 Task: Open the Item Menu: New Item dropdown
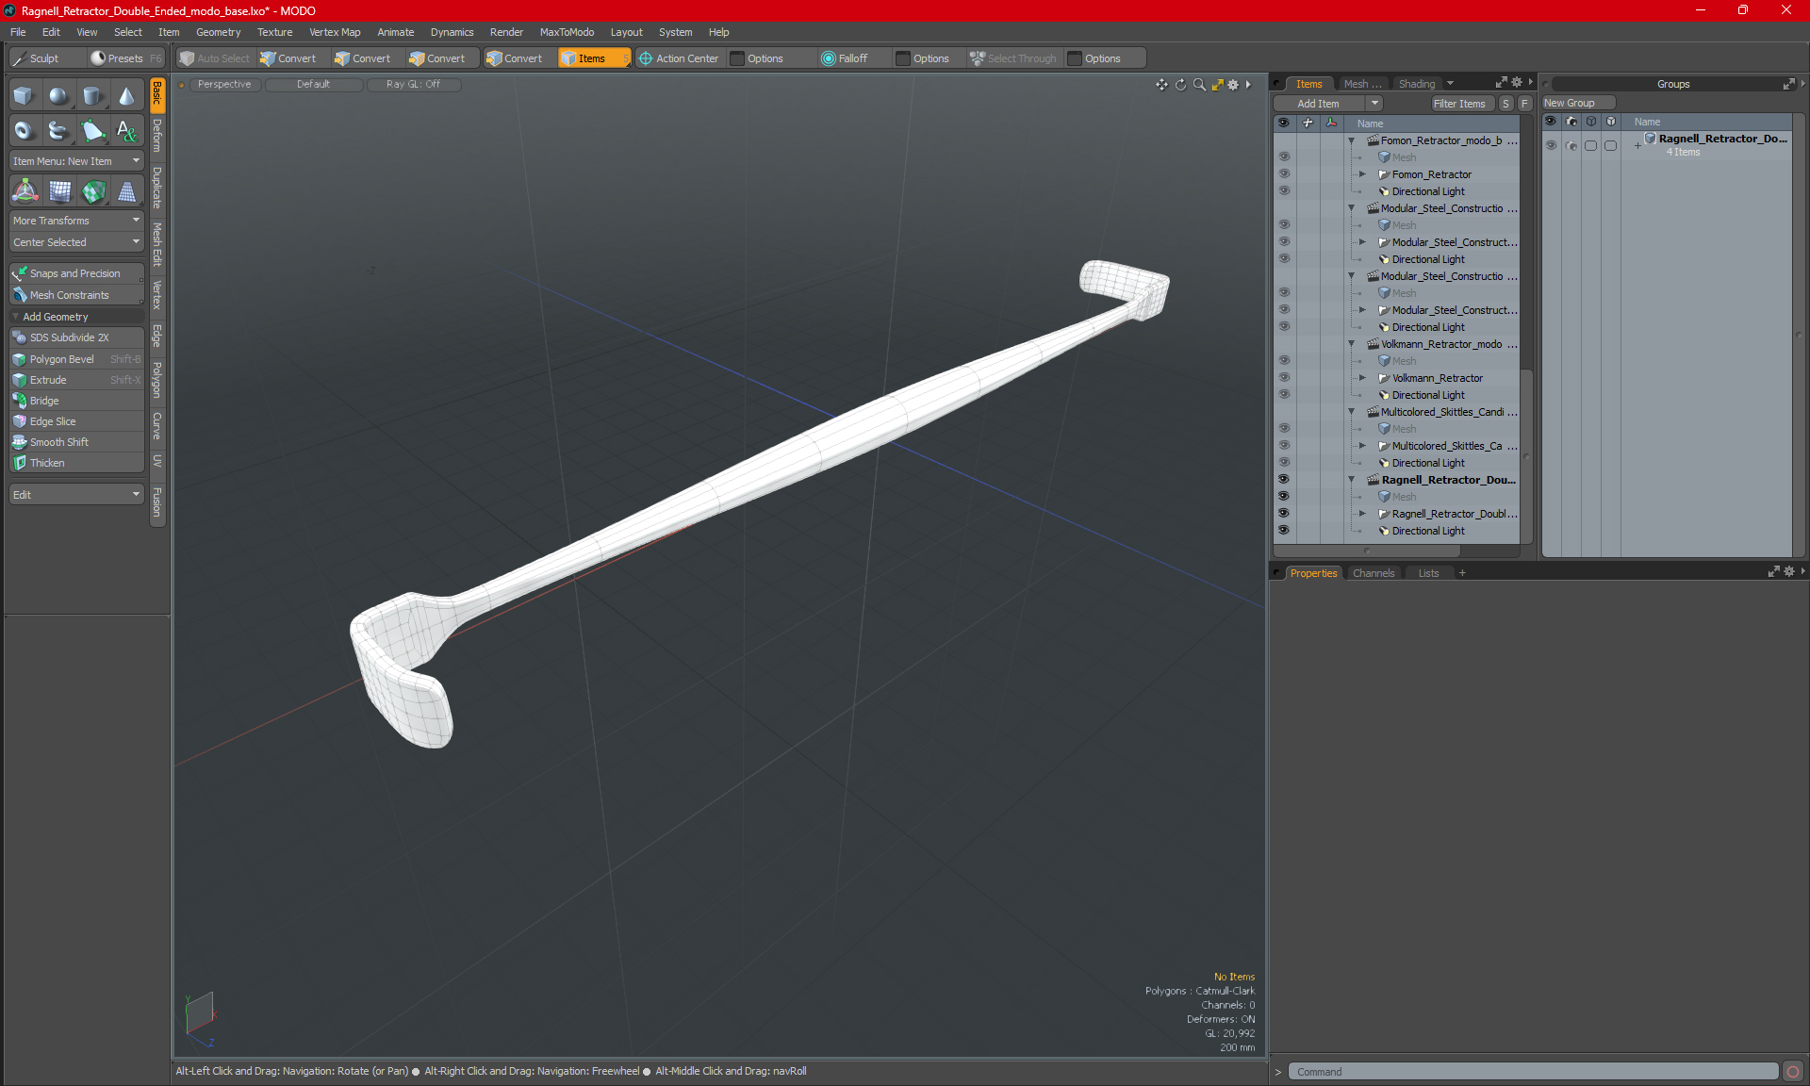pyautogui.click(x=75, y=161)
